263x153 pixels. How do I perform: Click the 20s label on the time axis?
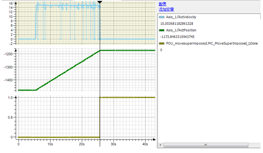82,144
